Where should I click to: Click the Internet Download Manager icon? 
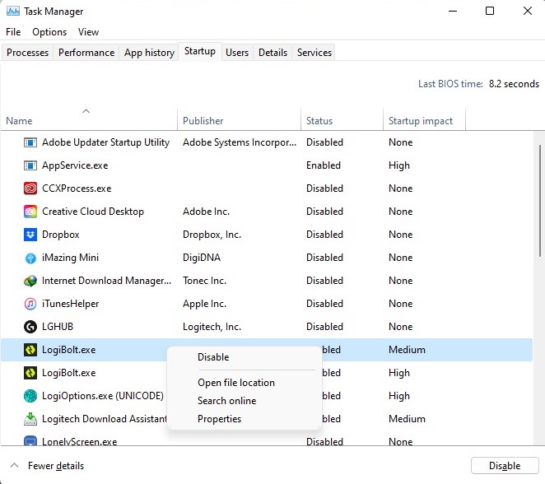tap(30, 281)
